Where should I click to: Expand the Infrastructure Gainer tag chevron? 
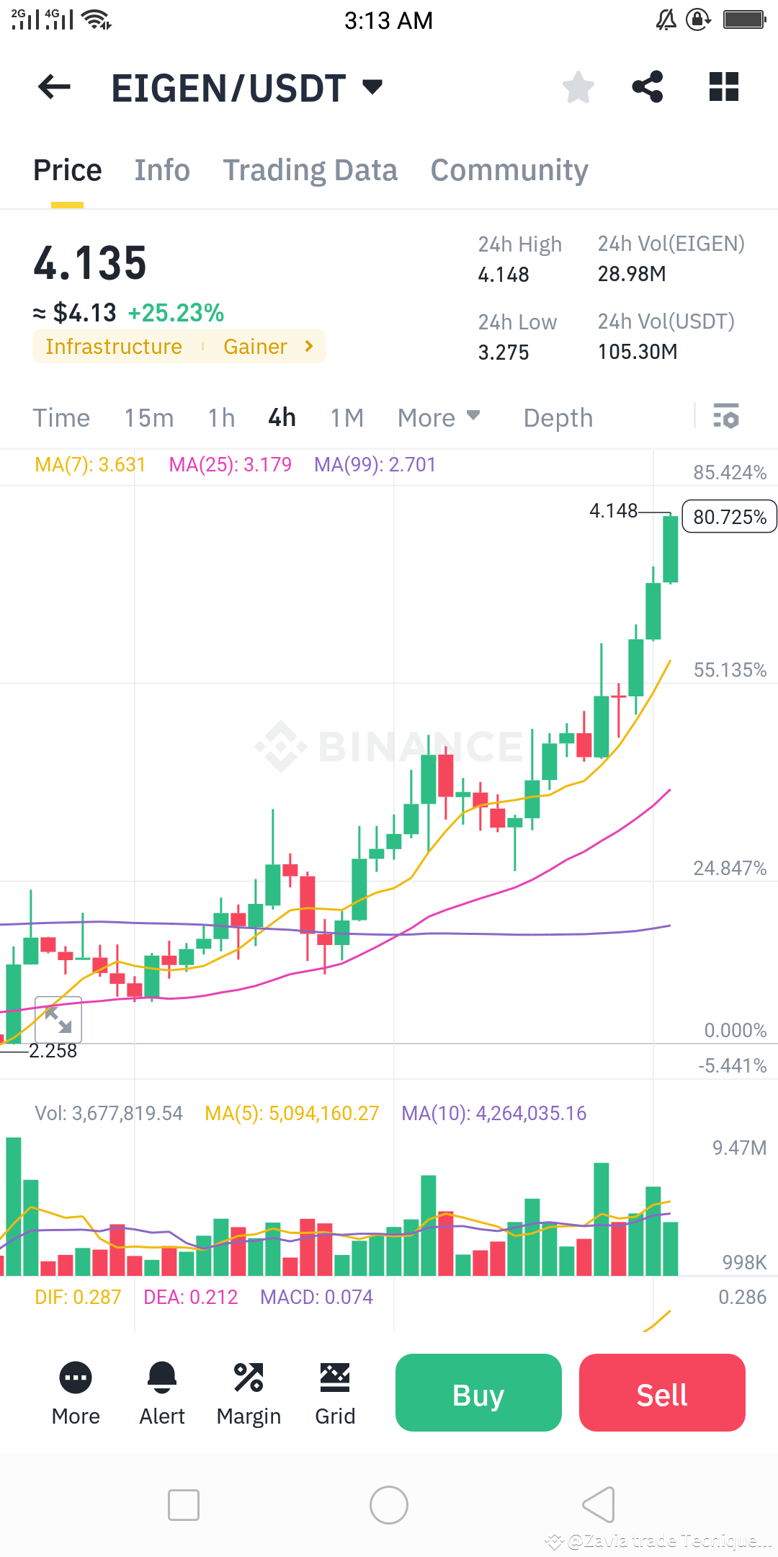click(x=308, y=346)
